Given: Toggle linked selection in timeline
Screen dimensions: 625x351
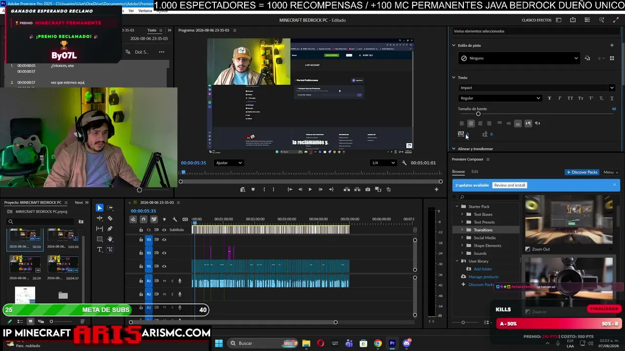Looking at the screenshot, I should coord(154,219).
